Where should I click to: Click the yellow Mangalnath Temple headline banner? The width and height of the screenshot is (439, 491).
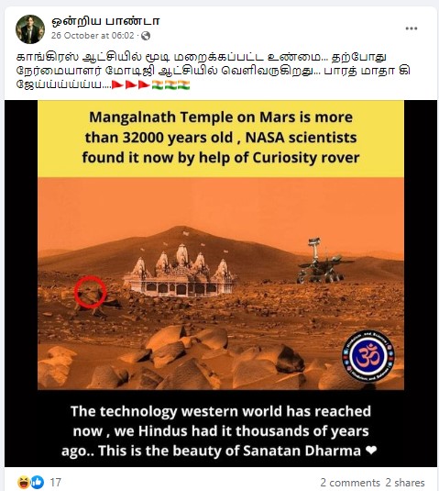[221, 139]
